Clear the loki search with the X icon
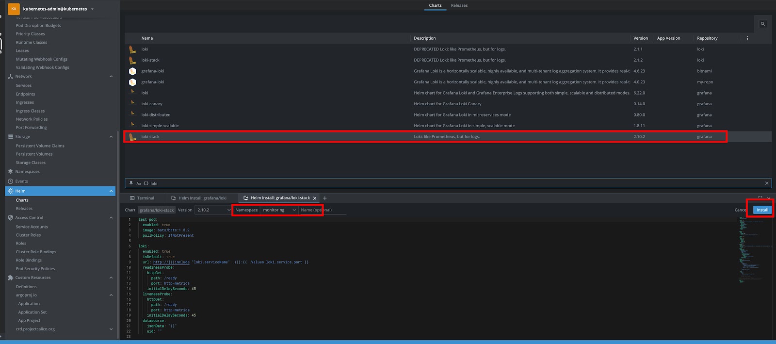 (x=767, y=183)
